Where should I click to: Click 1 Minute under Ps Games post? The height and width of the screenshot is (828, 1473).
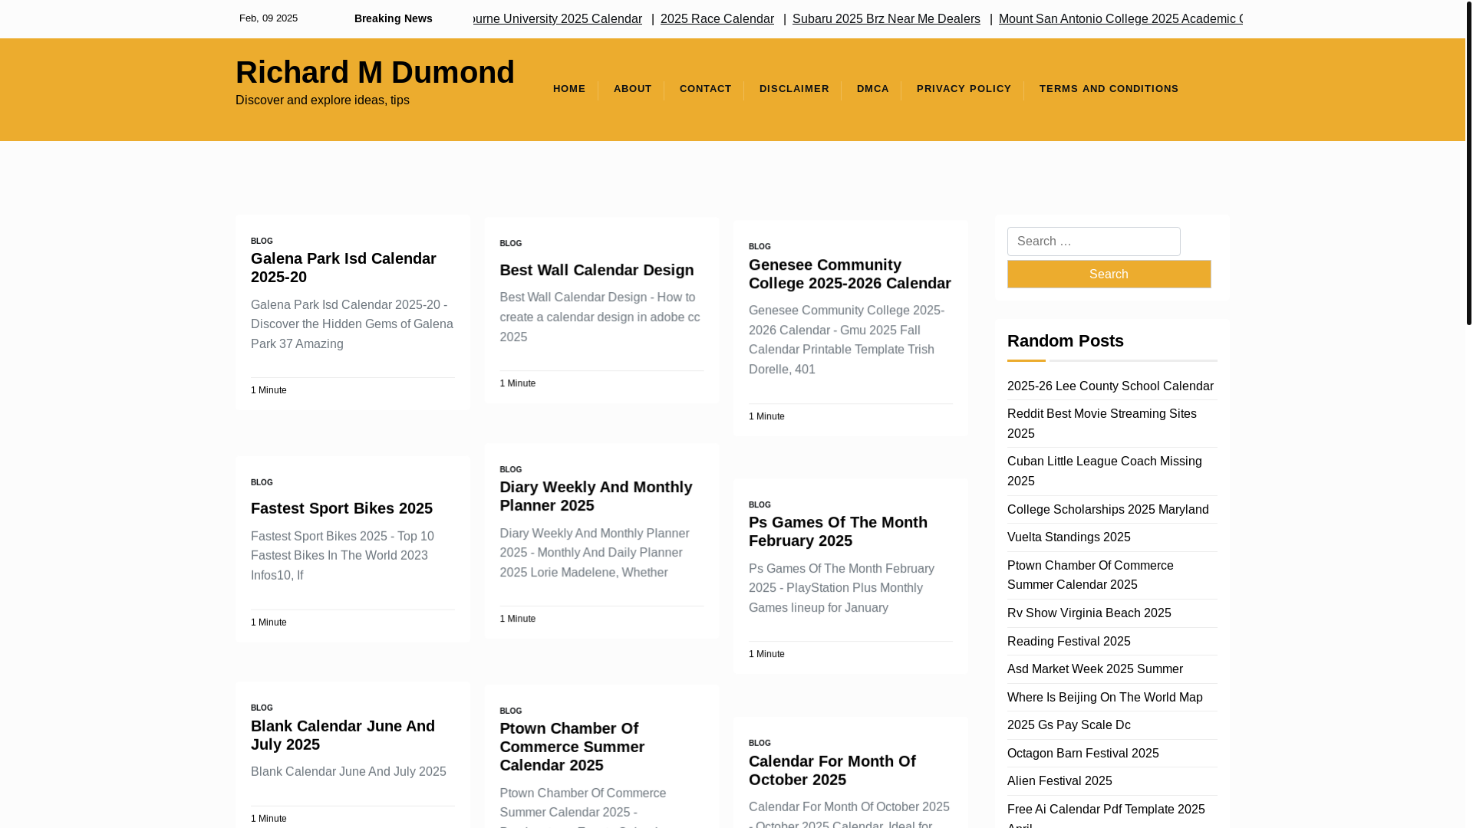click(x=766, y=654)
